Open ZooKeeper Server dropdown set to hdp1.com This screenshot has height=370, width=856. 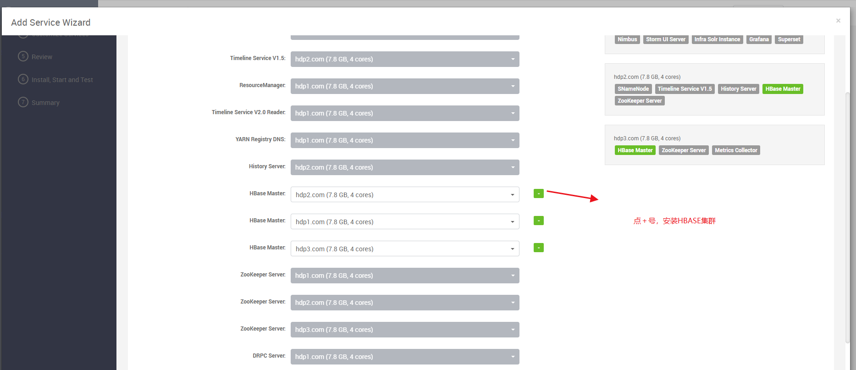(x=405, y=276)
